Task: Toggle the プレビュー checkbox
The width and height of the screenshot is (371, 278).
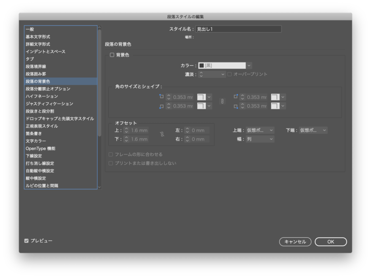Action: click(27, 241)
